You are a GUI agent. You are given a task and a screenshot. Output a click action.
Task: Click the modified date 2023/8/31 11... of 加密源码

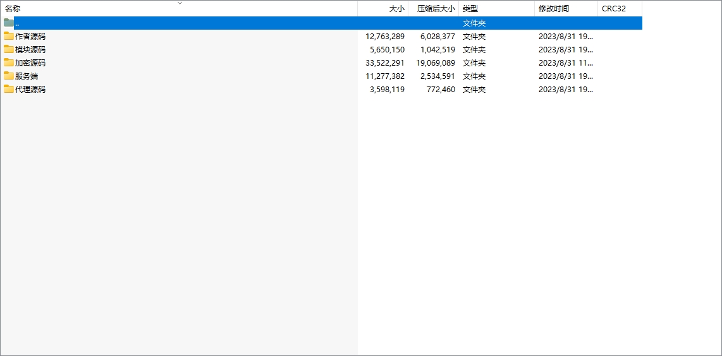[566, 63]
